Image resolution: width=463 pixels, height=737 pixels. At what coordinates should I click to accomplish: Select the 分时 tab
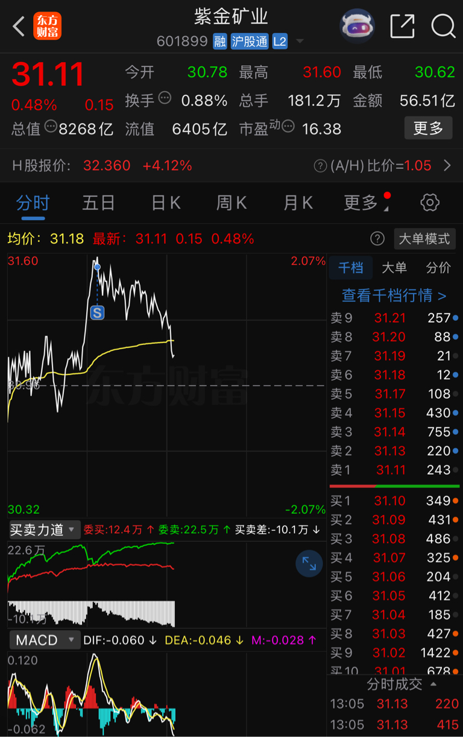tap(33, 203)
